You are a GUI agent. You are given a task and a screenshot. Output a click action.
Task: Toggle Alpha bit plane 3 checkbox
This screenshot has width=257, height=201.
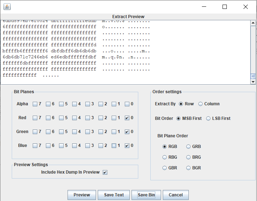pos(87,104)
